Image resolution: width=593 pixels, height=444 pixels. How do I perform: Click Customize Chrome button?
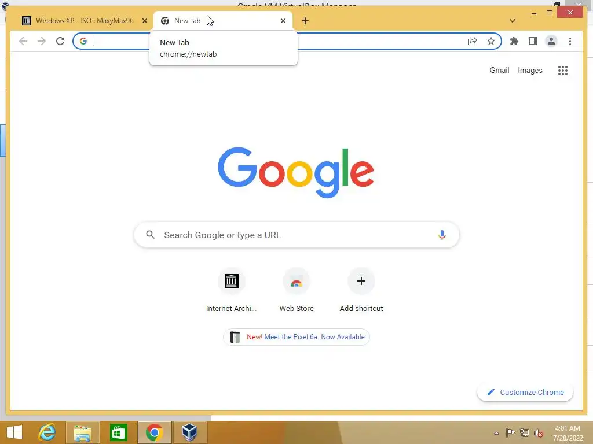coord(525,393)
